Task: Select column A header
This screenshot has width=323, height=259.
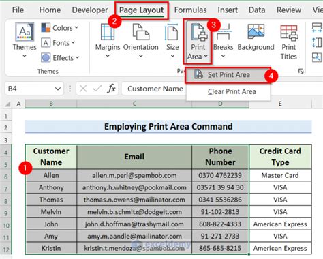Action: pos(18,104)
